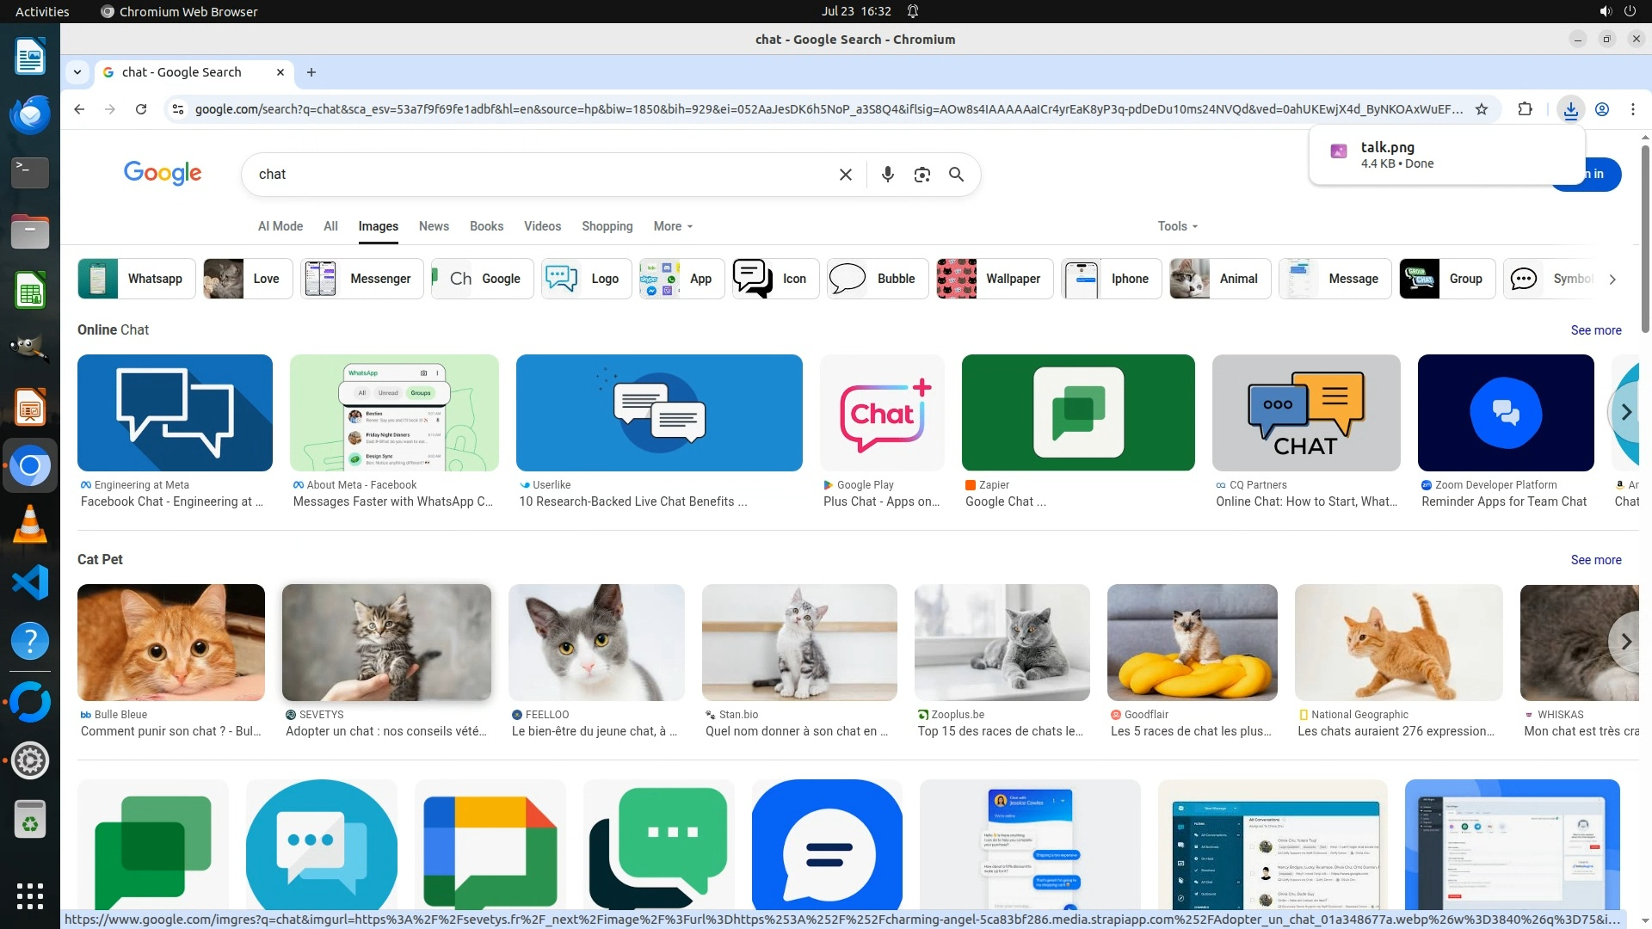Open Thunderbird from the dock
Screen dimensions: 1652x929
pos(30,114)
